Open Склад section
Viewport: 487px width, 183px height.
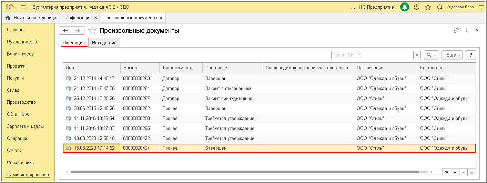click(13, 90)
